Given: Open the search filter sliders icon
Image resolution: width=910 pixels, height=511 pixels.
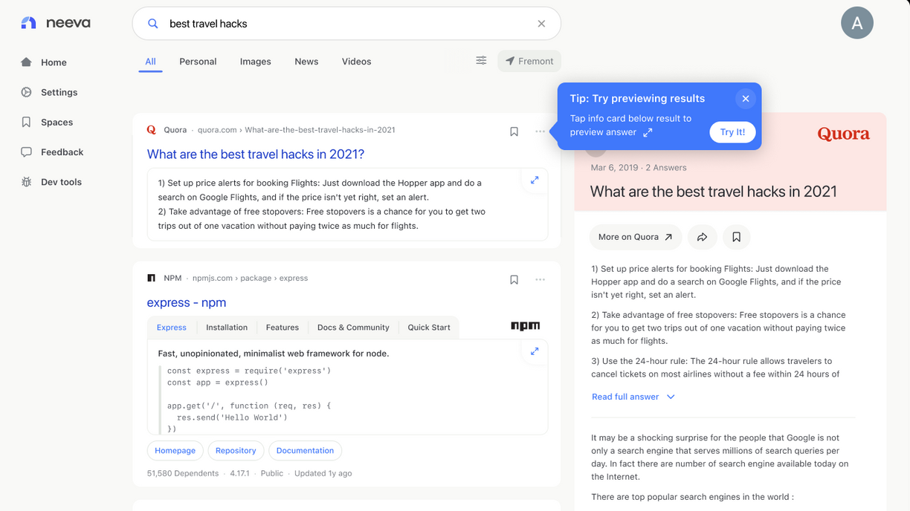Looking at the screenshot, I should pos(481,60).
